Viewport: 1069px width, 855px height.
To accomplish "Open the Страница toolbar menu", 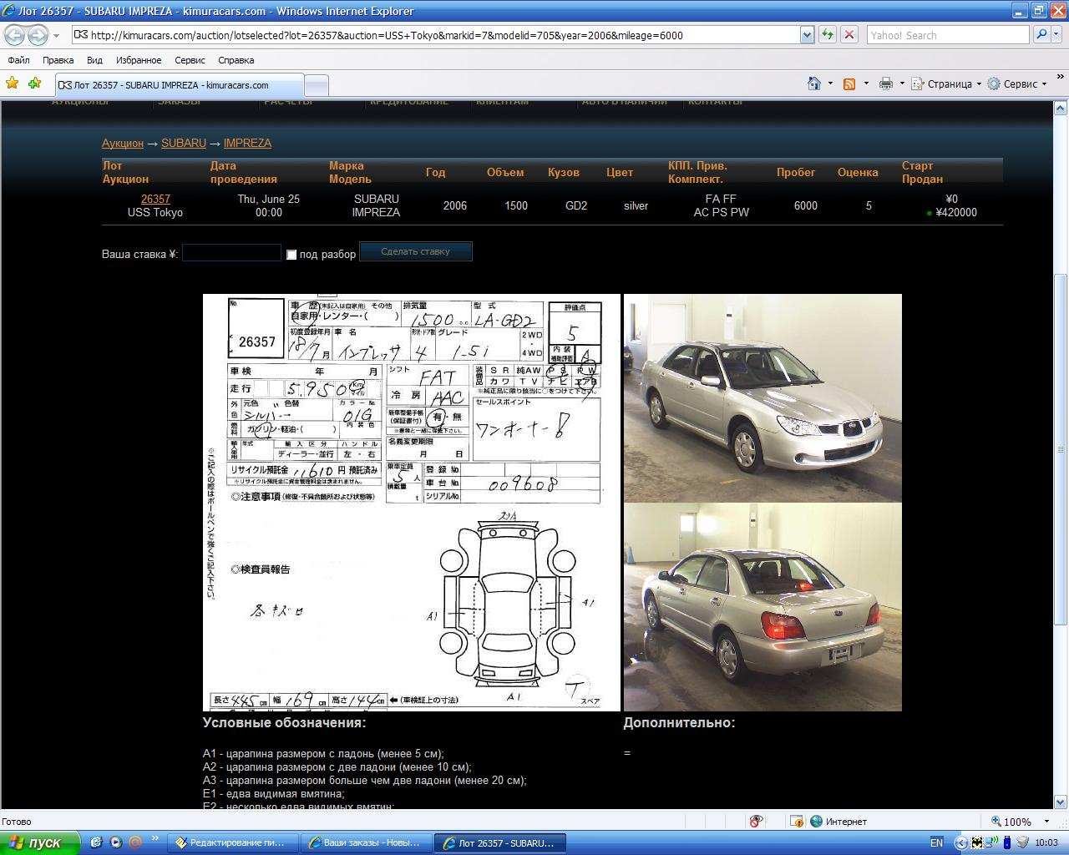I will [946, 83].
